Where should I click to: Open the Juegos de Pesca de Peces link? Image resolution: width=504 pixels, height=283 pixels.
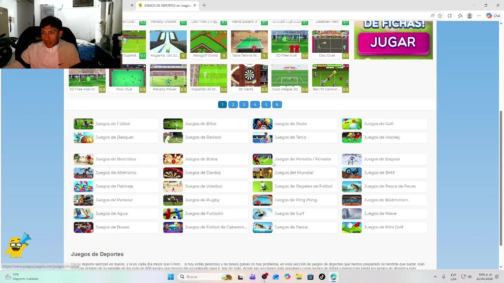(x=390, y=186)
